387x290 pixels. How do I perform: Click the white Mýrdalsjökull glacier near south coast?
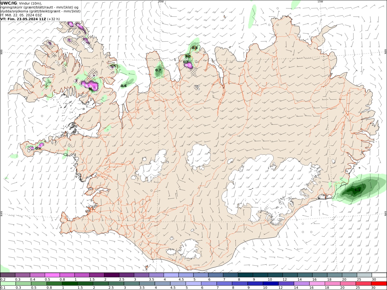click(189, 249)
